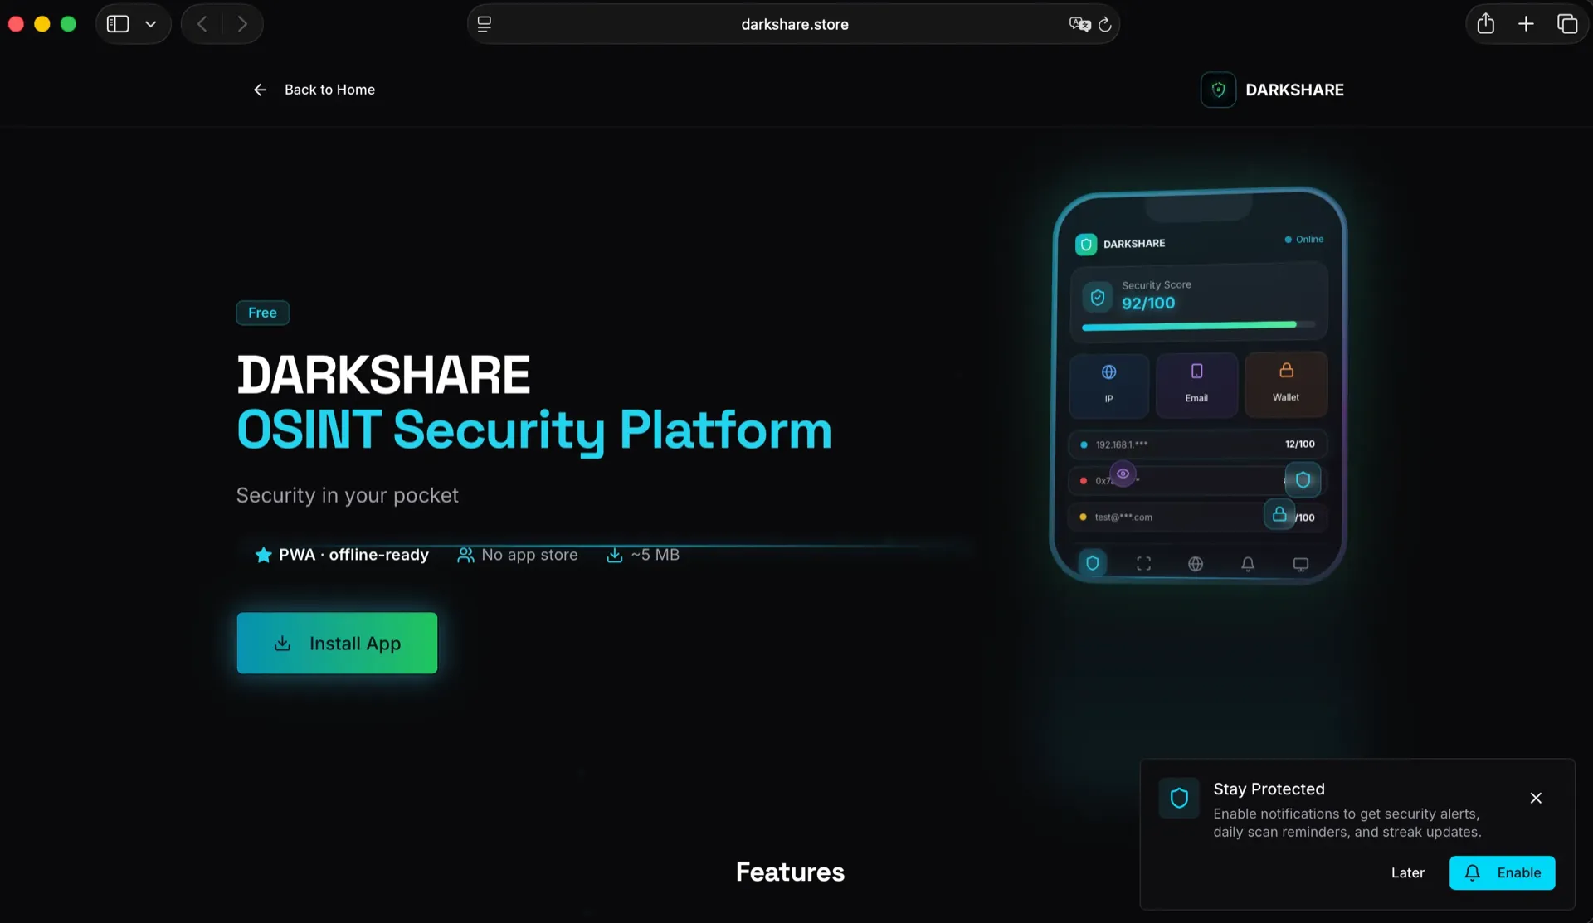Viewport: 1593px width, 923px height.
Task: Open a new tab with plus button
Action: [x=1526, y=24]
